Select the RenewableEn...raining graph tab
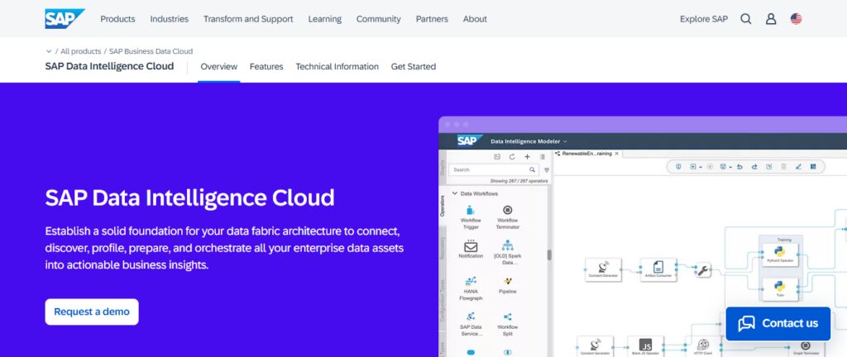The image size is (847, 357). pyautogui.click(x=586, y=154)
